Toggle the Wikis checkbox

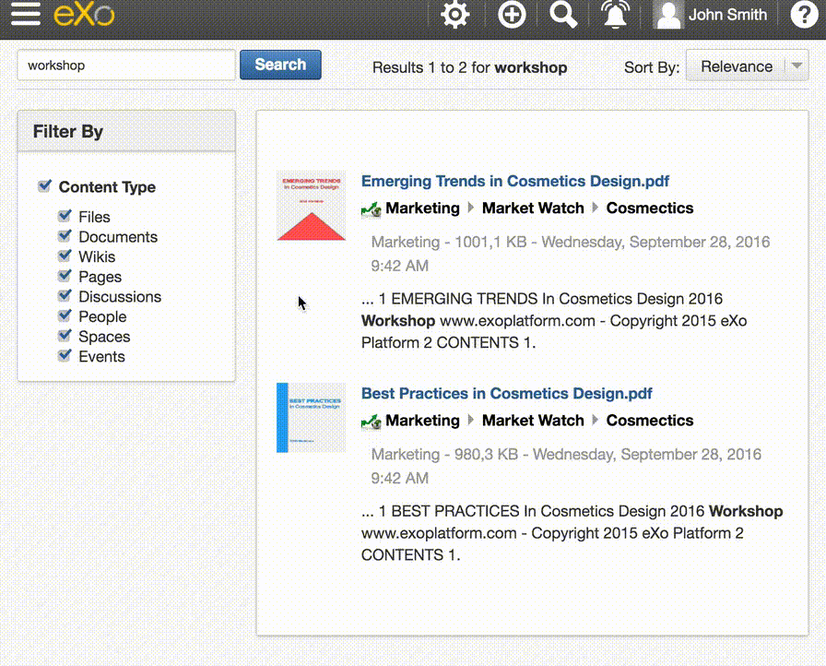(x=65, y=256)
